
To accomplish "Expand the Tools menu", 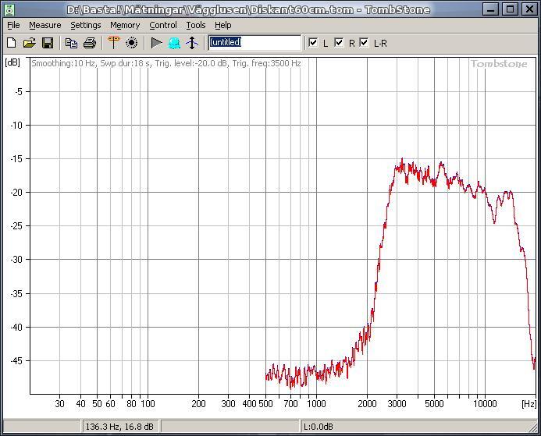I will pyautogui.click(x=195, y=25).
